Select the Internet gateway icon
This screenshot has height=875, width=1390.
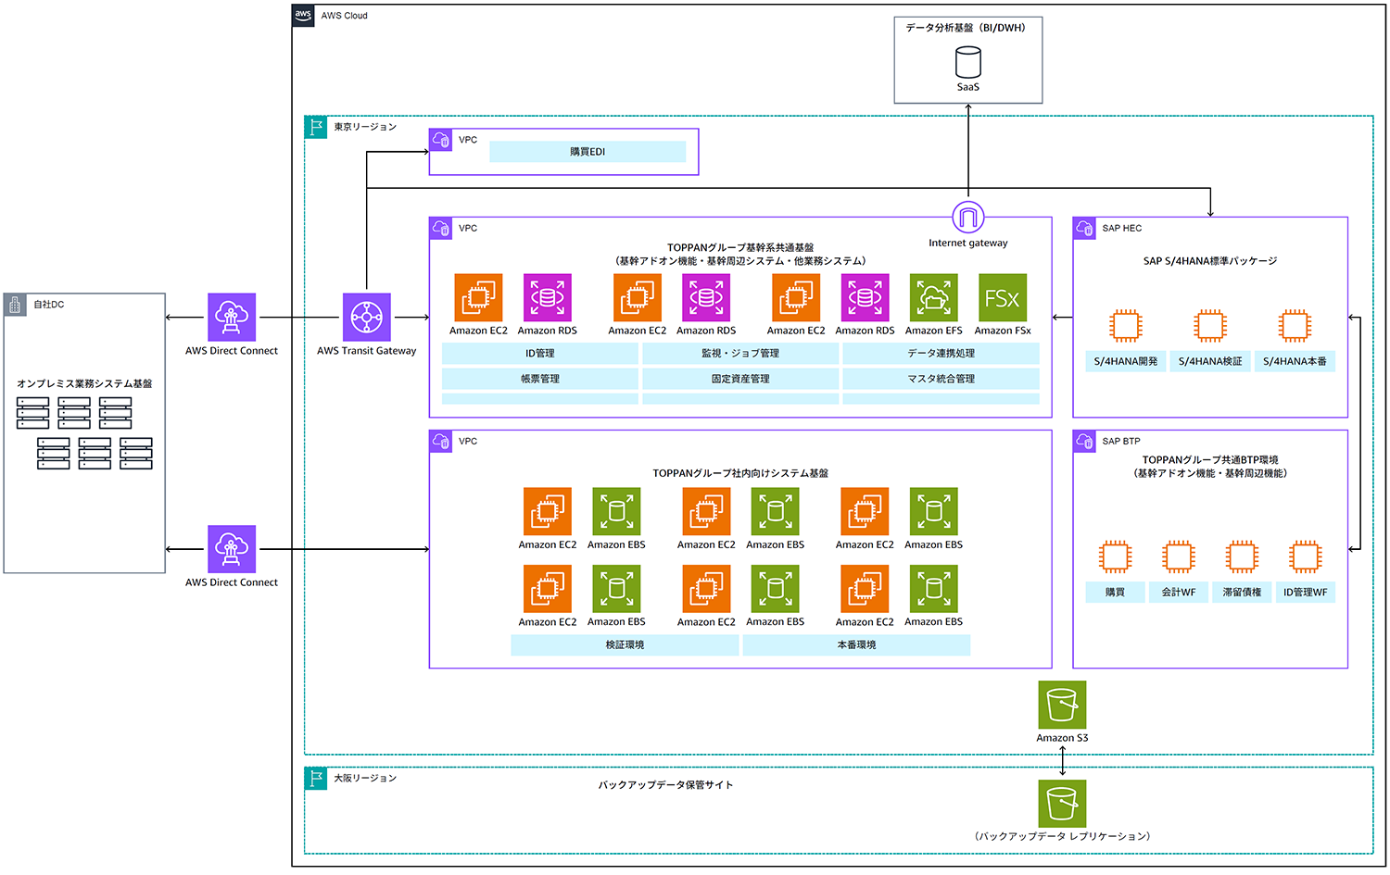pos(967,218)
